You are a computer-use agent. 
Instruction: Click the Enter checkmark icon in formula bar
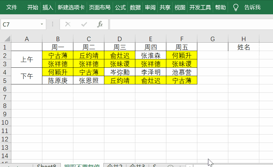click(x=84, y=24)
